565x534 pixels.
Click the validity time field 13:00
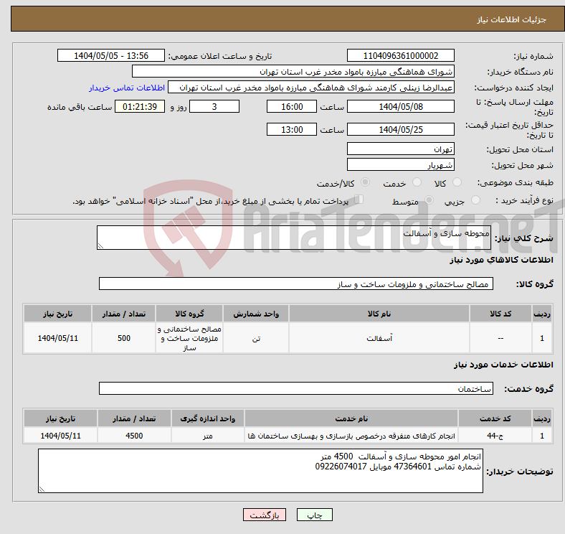(x=292, y=129)
